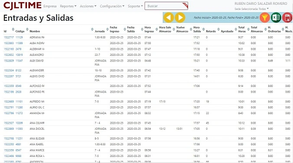The width and height of the screenshot is (293, 163).
Task: Open employee code 10819 link
Action: (19, 55)
